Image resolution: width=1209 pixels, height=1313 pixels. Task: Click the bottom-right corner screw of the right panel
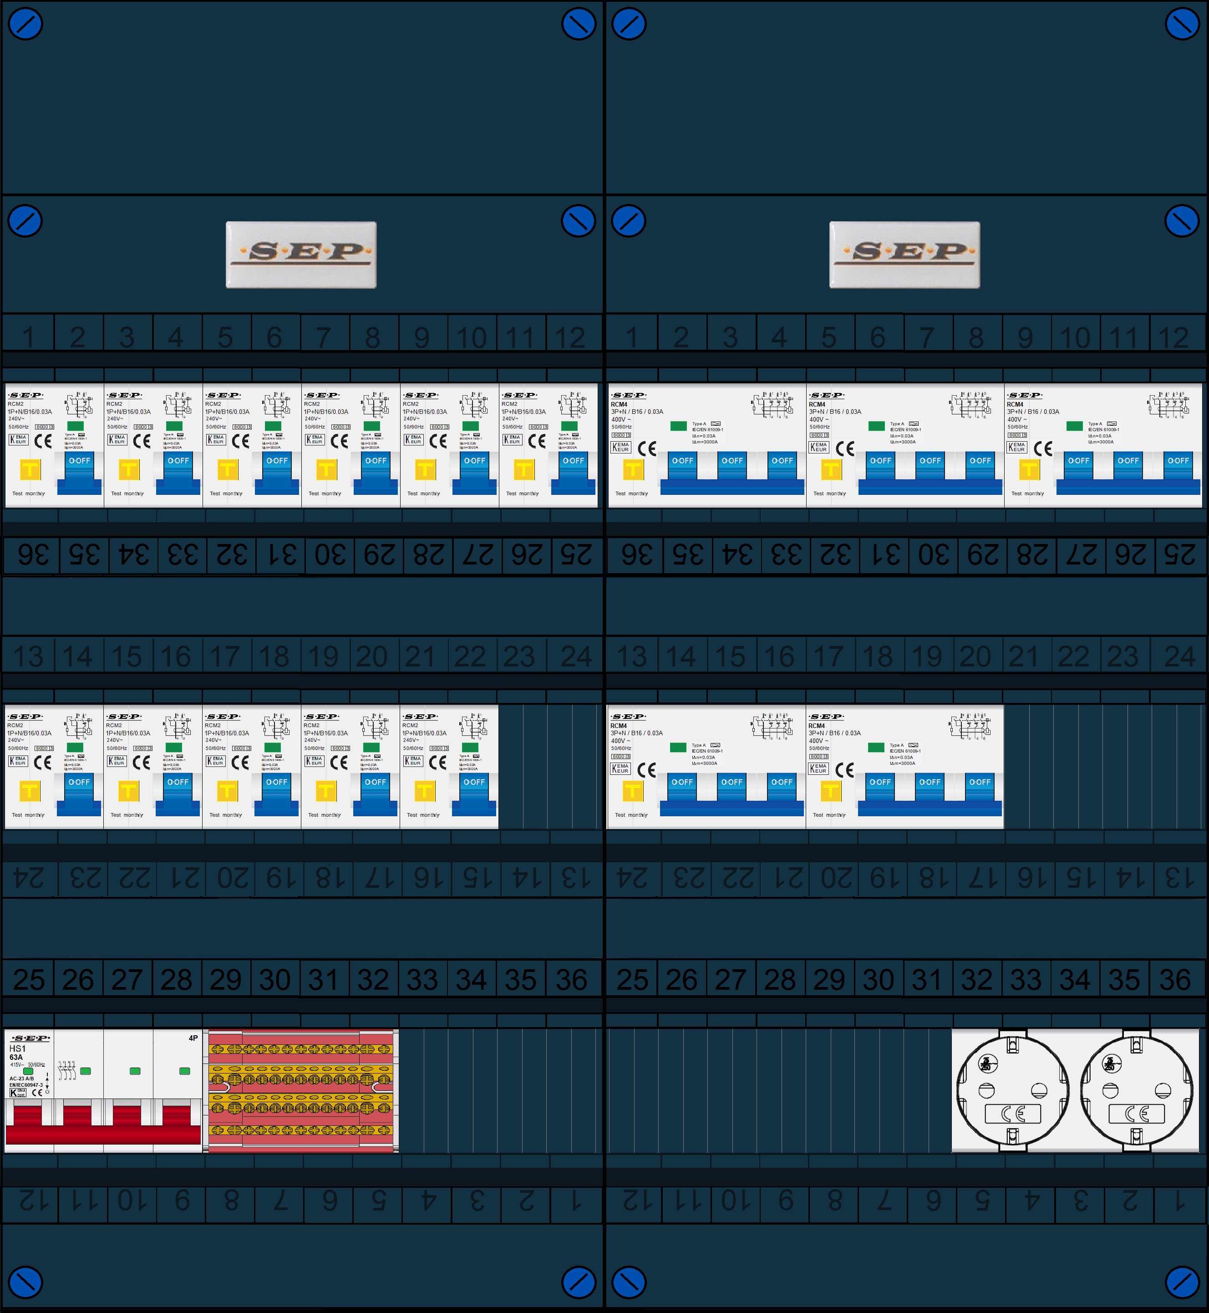(x=1182, y=1282)
